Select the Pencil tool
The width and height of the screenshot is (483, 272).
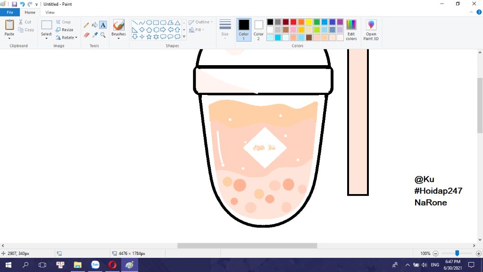tap(86, 25)
